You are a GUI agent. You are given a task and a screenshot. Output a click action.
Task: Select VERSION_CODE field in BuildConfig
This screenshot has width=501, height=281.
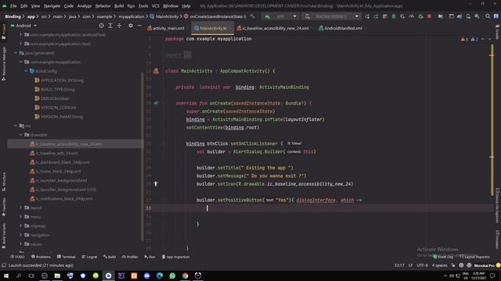tap(56, 108)
